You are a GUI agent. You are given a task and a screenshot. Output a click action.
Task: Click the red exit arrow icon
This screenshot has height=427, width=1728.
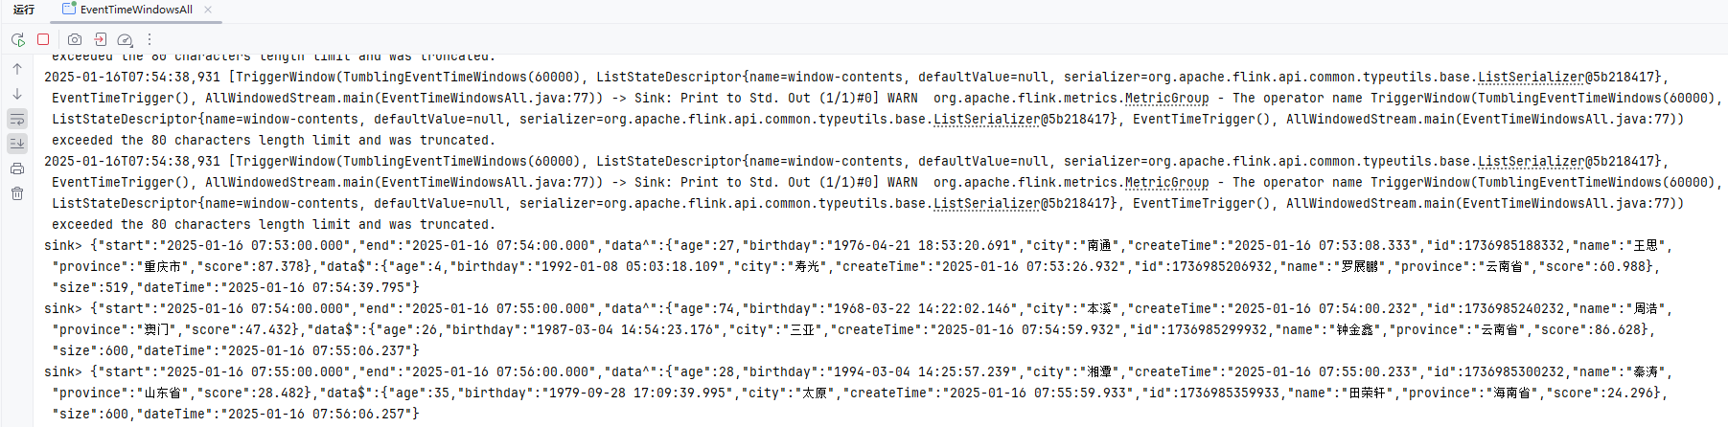[100, 39]
